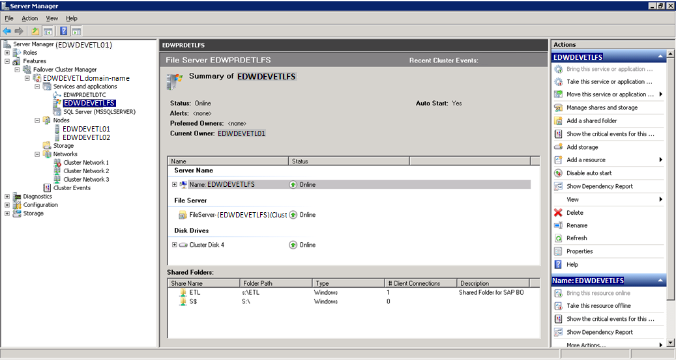
Task: Collapse the EDWDEVETLFS actions section
Action: click(660, 57)
